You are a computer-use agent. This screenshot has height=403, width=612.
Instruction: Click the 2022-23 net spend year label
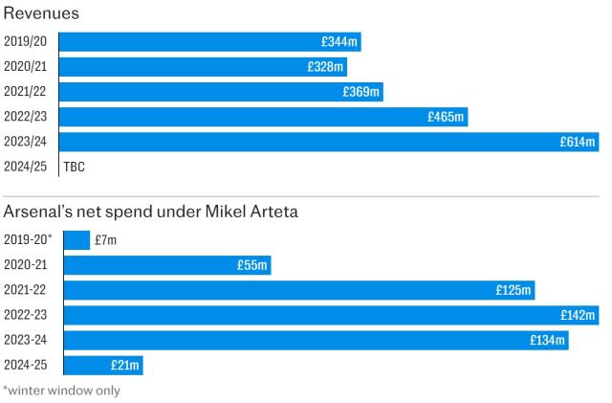[x=25, y=315]
